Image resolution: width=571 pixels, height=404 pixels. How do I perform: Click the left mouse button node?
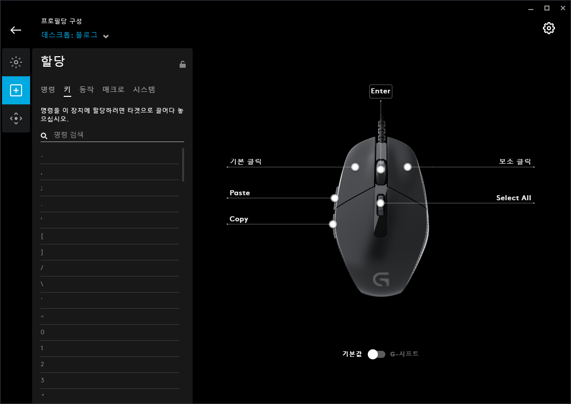pos(355,167)
